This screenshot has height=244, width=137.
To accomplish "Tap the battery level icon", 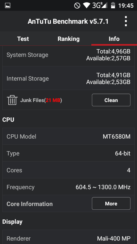I will point(113,5).
